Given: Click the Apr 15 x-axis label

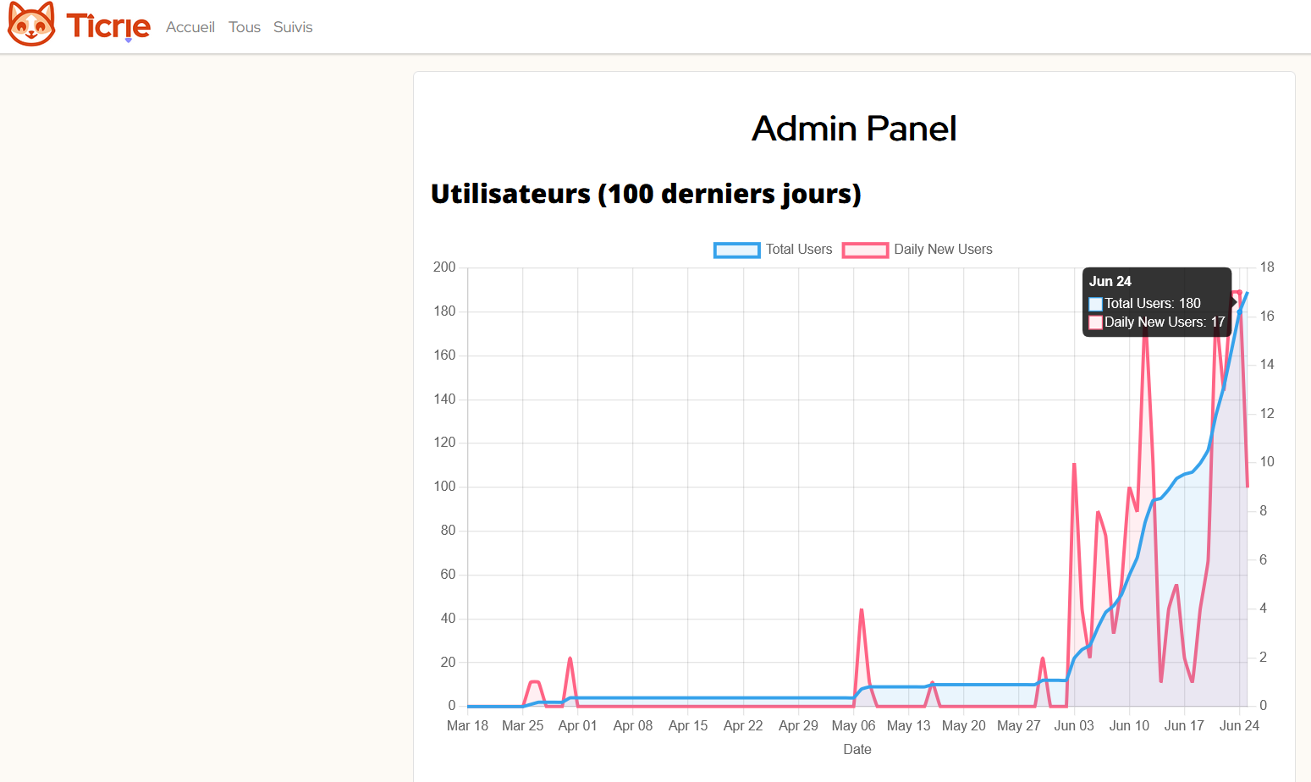Looking at the screenshot, I should [x=688, y=726].
